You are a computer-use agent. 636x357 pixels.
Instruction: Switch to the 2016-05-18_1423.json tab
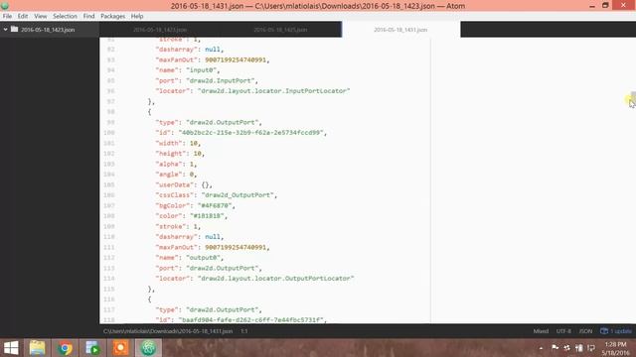tap(160, 30)
